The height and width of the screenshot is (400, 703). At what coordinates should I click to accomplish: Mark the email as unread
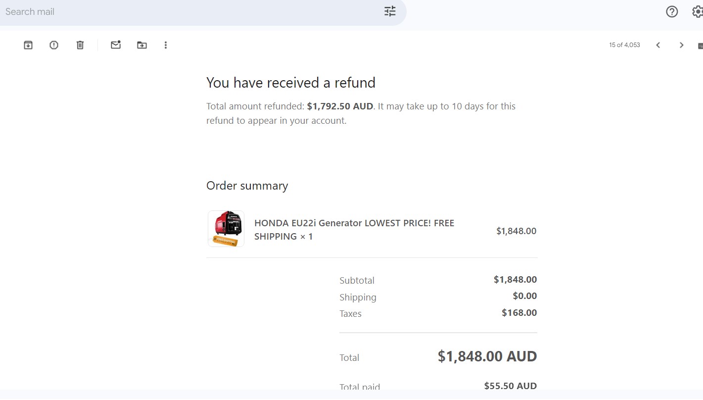[116, 45]
